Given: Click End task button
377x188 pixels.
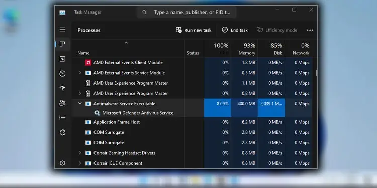Looking at the screenshot, I should [235, 30].
